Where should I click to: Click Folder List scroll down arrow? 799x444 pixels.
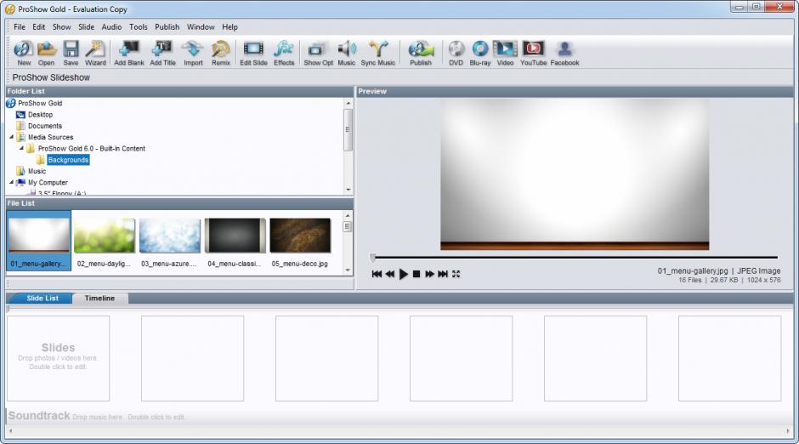tap(348, 190)
